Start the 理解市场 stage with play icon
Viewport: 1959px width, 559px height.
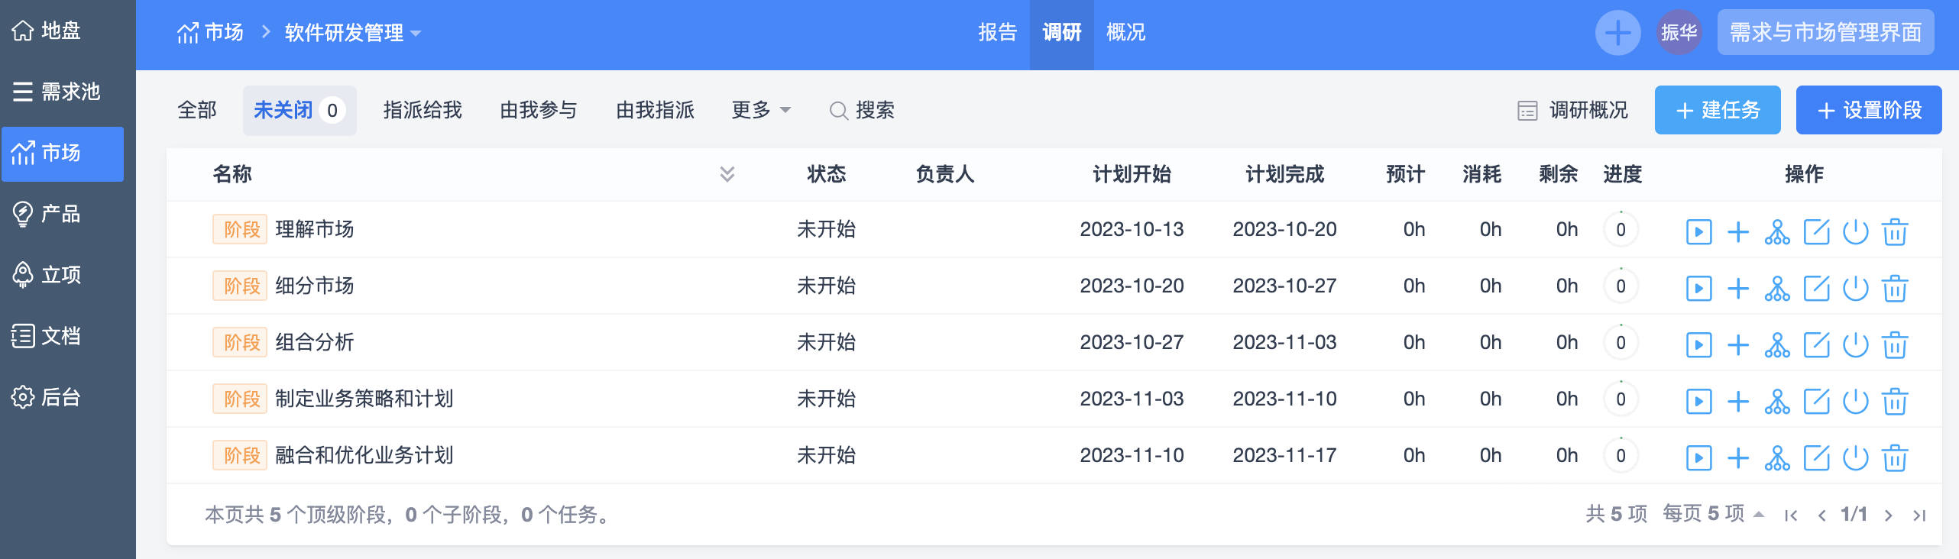[1698, 231]
